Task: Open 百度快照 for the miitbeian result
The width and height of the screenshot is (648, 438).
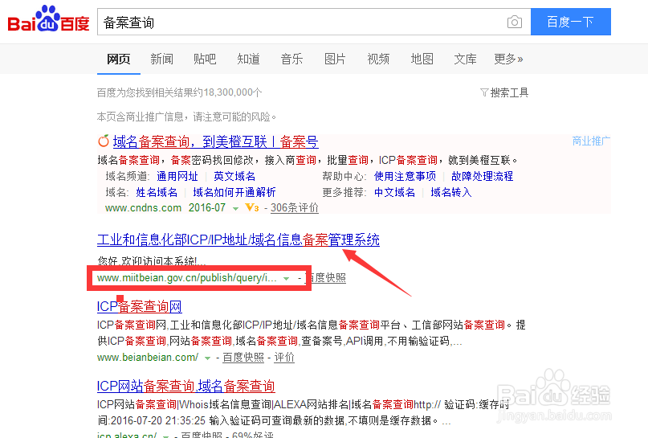Action: point(326,278)
